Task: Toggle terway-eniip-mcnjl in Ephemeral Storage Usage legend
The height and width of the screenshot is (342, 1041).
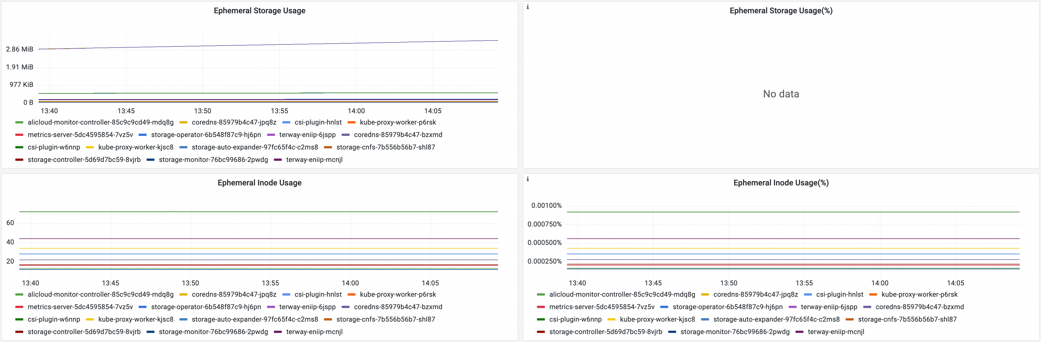Action: [314, 160]
